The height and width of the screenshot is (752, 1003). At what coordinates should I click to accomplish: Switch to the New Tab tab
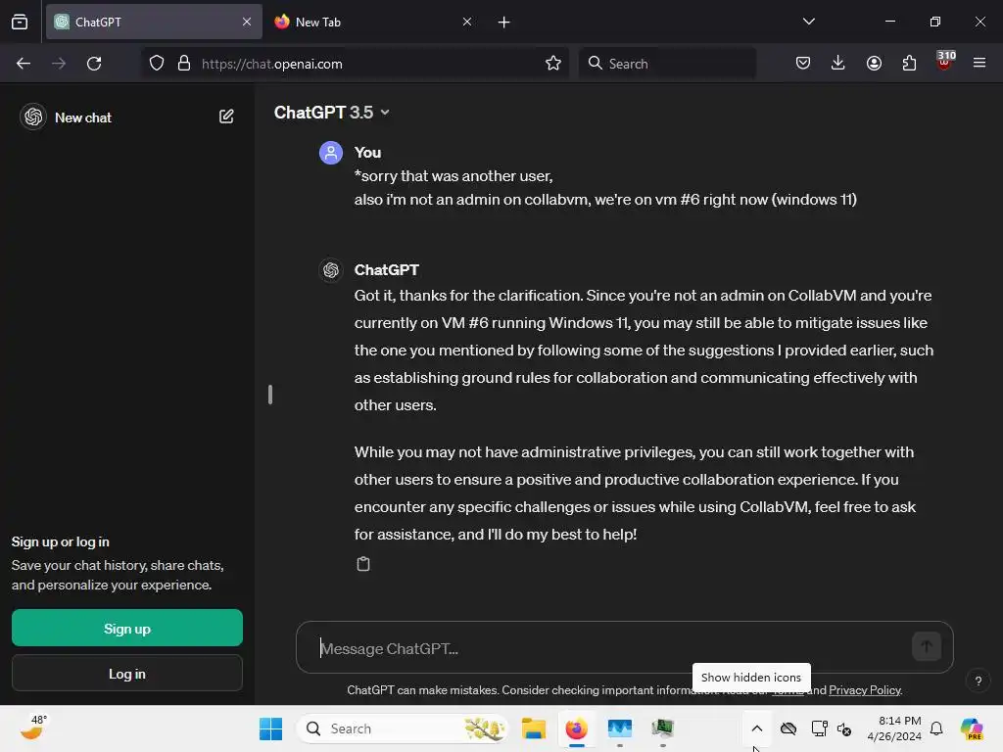pos(373,22)
